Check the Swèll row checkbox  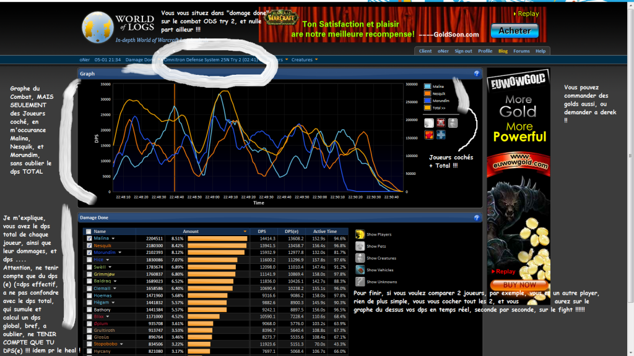[x=89, y=267]
